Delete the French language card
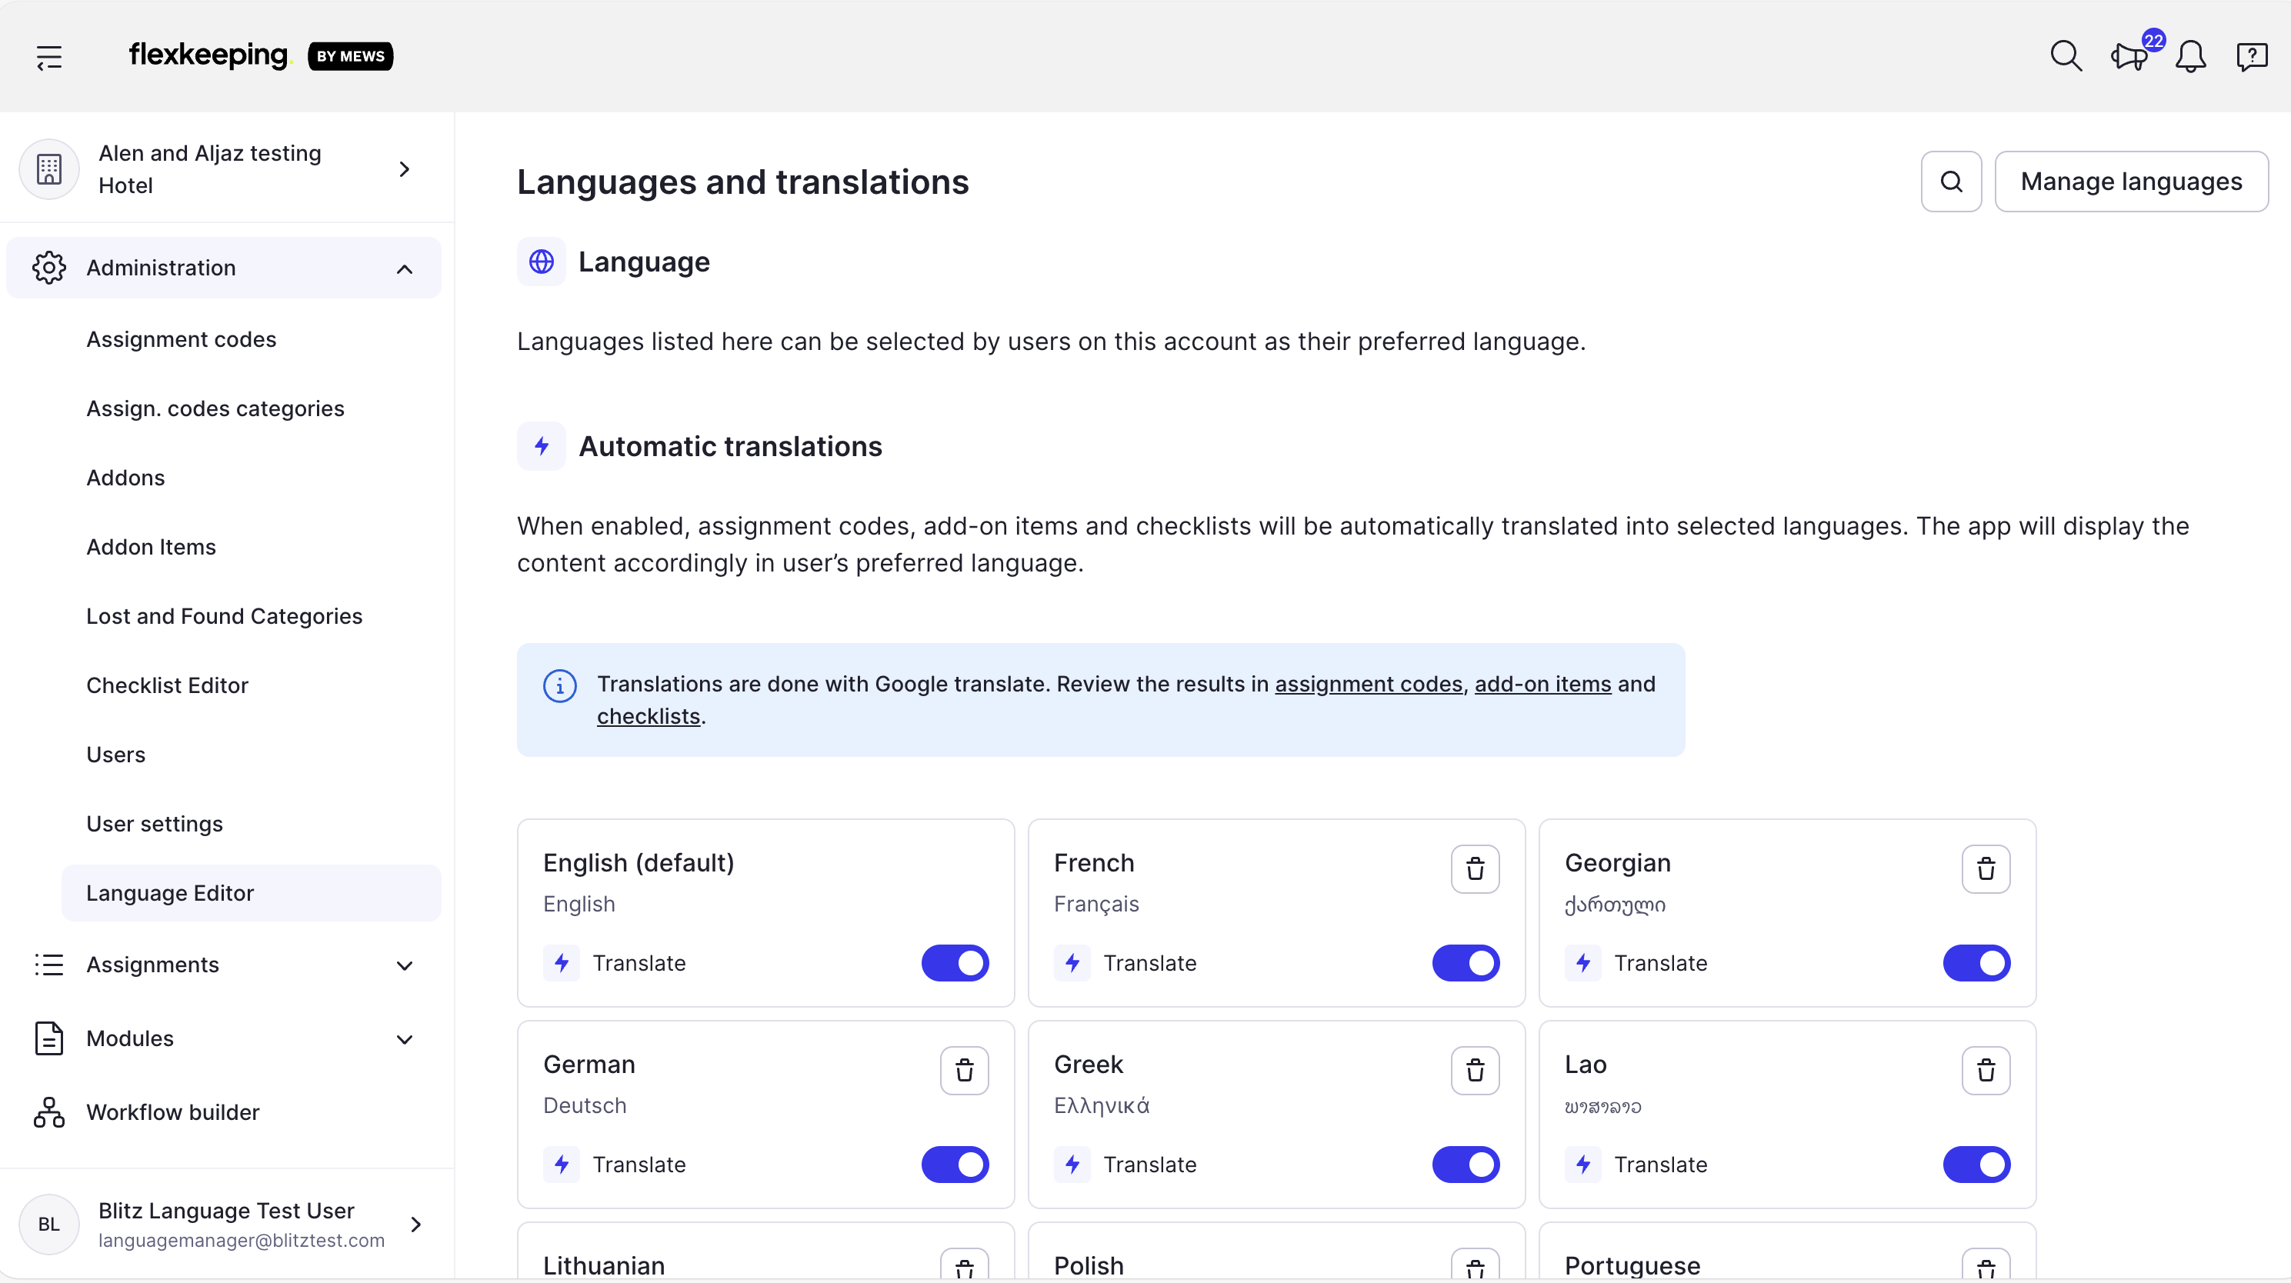This screenshot has height=1283, width=2291. pos(1475,868)
